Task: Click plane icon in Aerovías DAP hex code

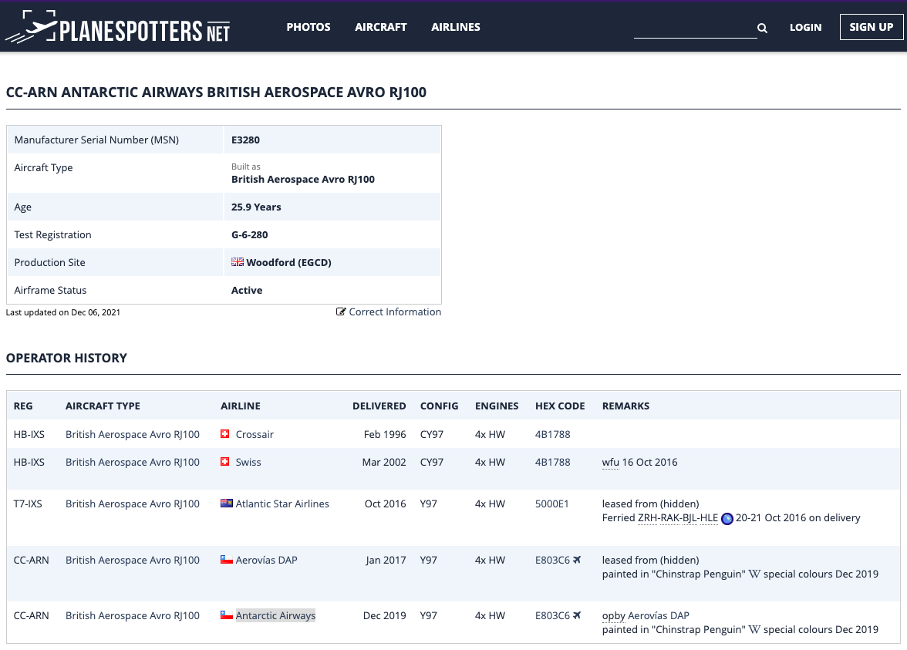Action: (x=577, y=559)
